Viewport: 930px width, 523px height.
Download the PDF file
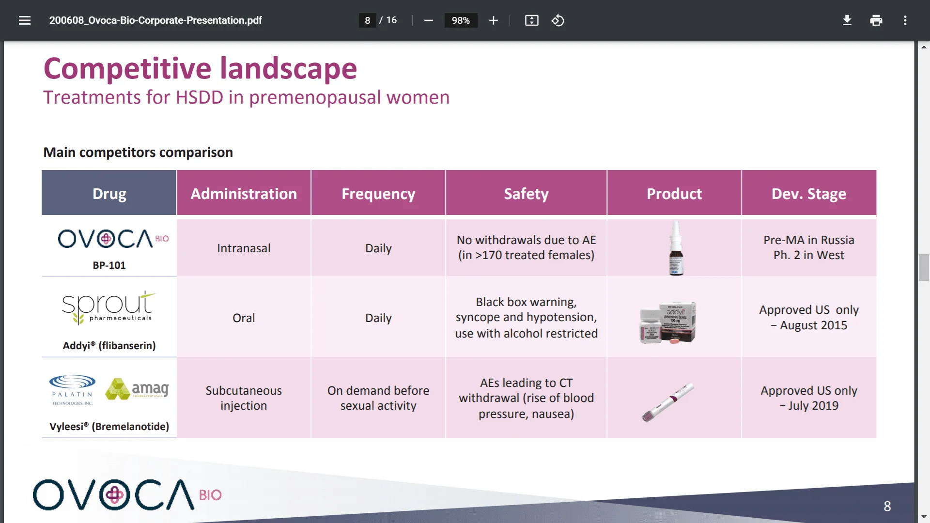point(847,20)
